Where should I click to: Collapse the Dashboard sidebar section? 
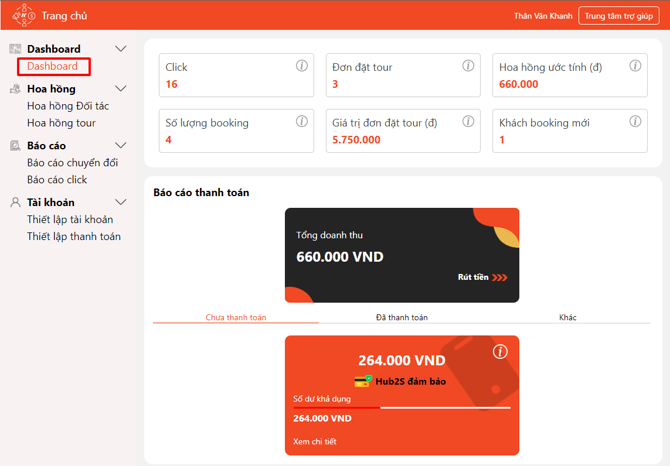(121, 49)
